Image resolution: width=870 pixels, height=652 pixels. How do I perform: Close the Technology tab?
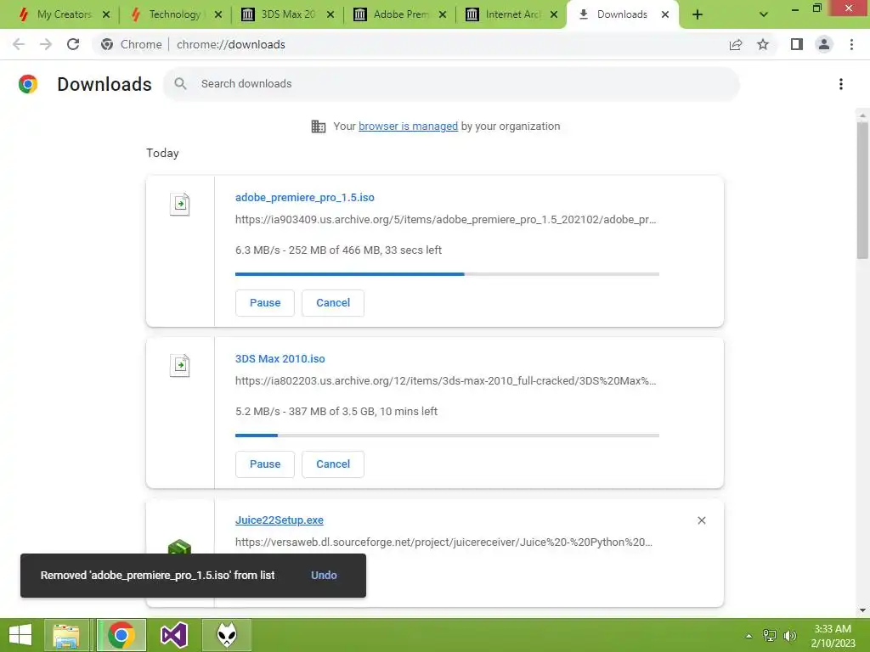pos(218,14)
